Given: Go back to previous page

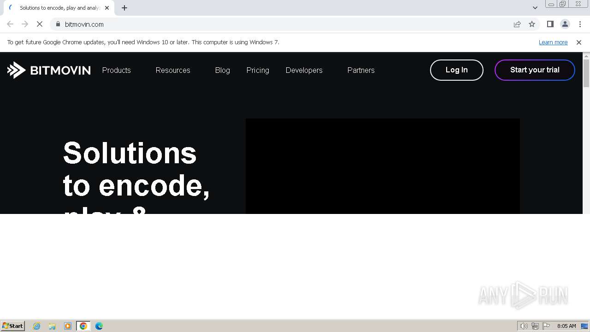Looking at the screenshot, I should tap(10, 24).
